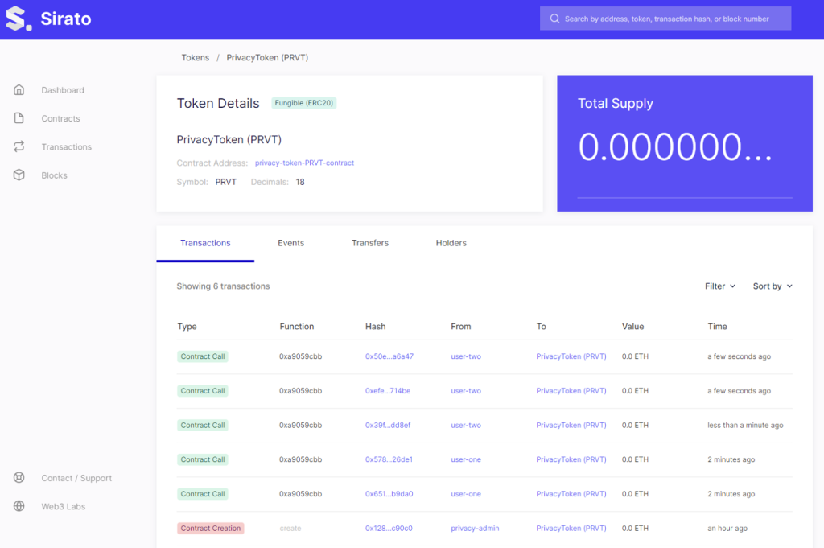Switch to the Transfers tab

click(370, 243)
